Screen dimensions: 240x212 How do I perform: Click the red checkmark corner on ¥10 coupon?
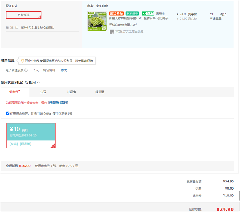(x=53, y=146)
